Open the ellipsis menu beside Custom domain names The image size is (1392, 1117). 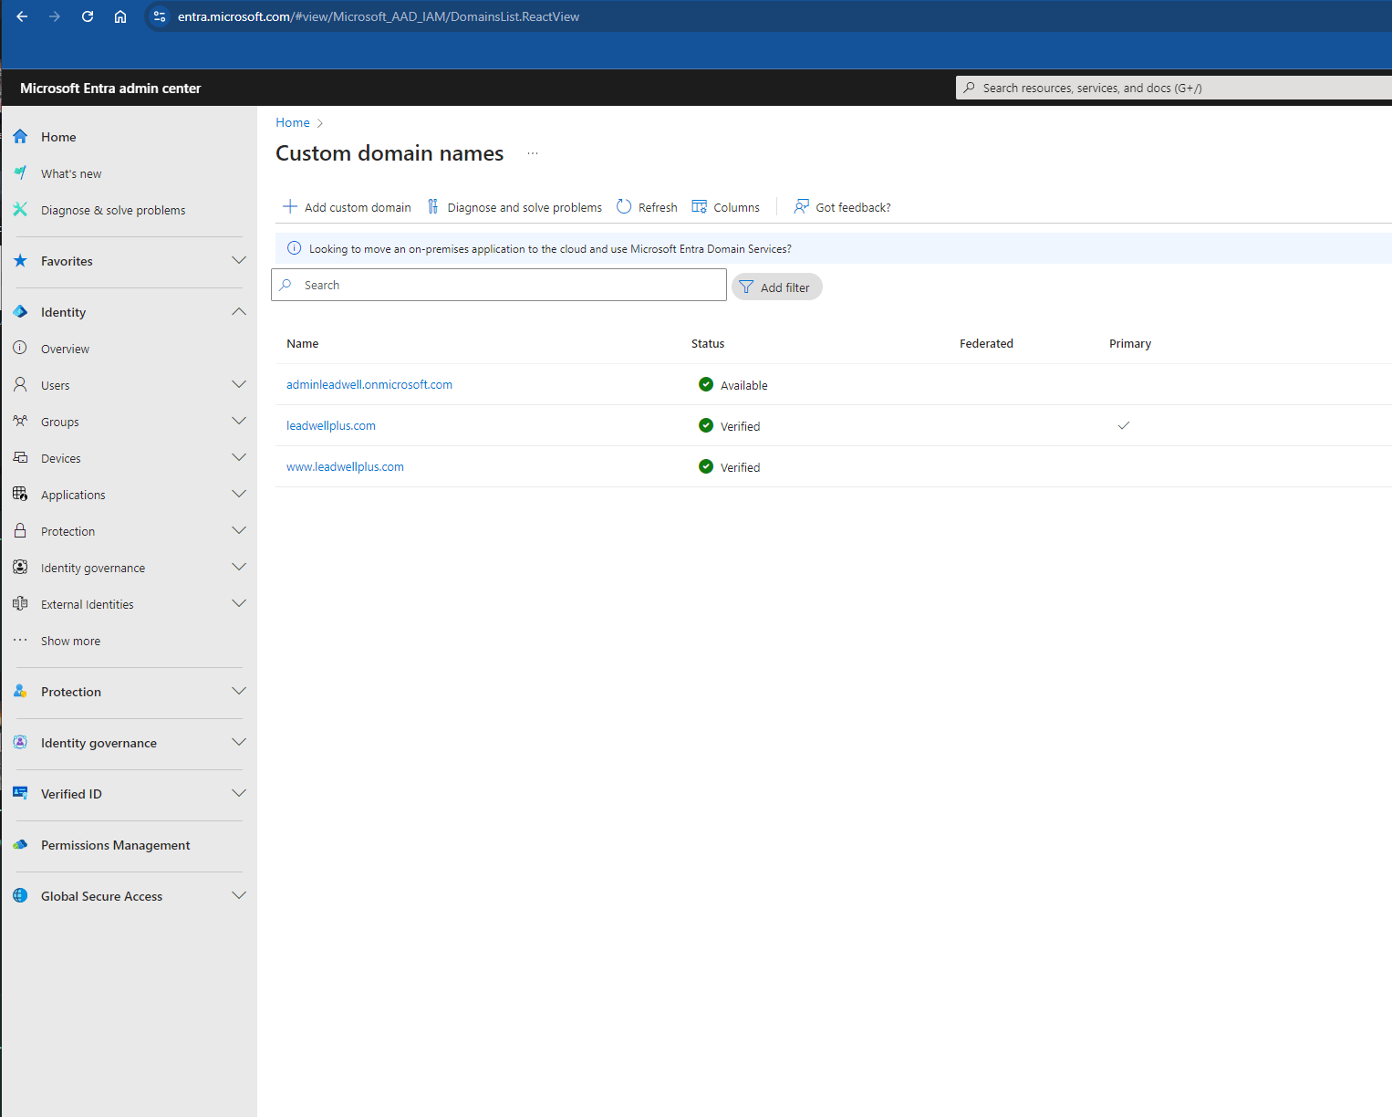(x=533, y=153)
